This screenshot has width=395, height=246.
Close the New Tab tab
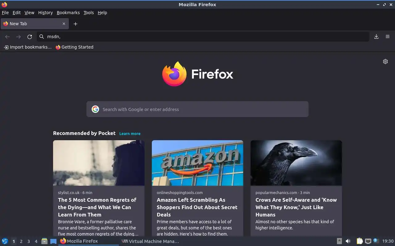tap(64, 24)
